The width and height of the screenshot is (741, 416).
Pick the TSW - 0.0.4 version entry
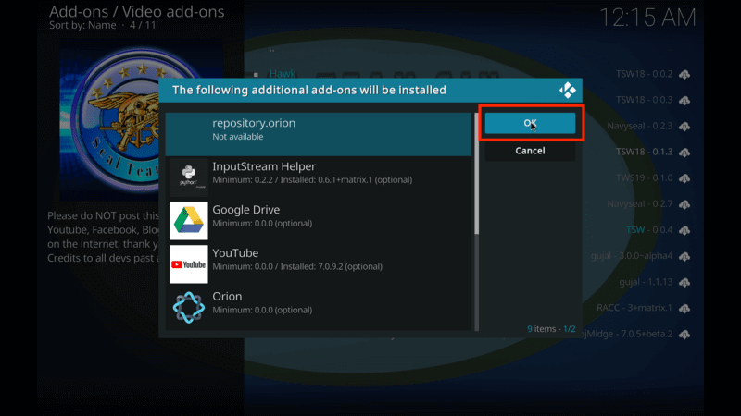click(648, 229)
